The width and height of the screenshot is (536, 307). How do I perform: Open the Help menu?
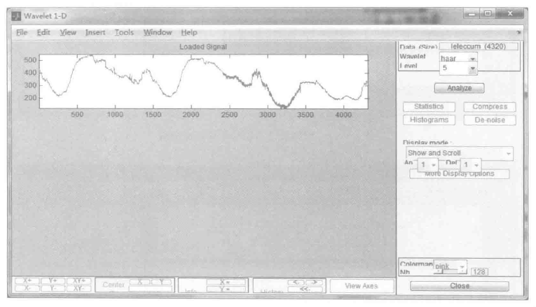click(x=189, y=32)
